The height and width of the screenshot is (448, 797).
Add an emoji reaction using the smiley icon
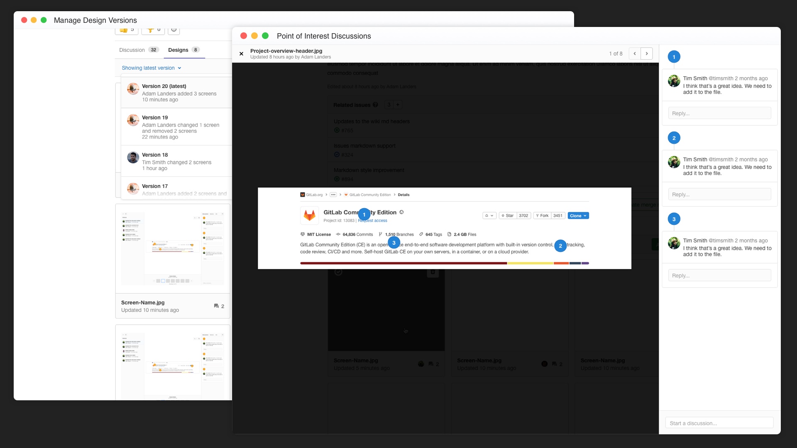pyautogui.click(x=174, y=29)
